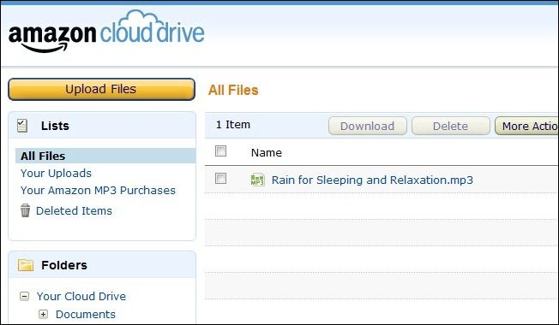Open the Your Uploads list
The height and width of the screenshot is (325, 559).
[56, 173]
